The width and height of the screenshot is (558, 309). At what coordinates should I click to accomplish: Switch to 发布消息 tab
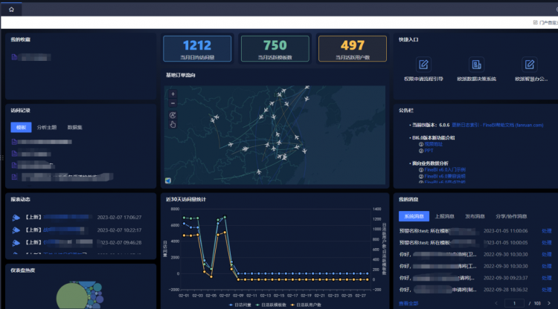click(475, 216)
